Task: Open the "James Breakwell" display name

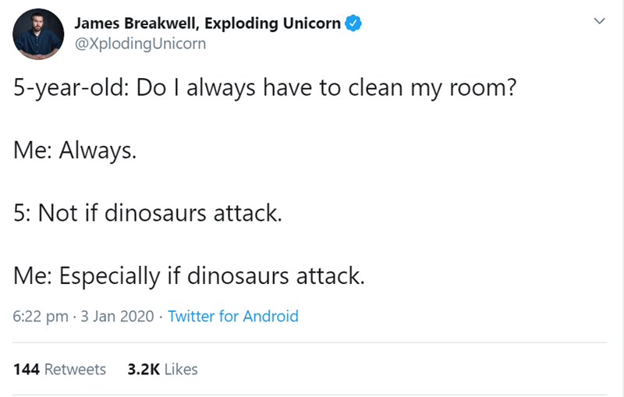Action: point(136,23)
